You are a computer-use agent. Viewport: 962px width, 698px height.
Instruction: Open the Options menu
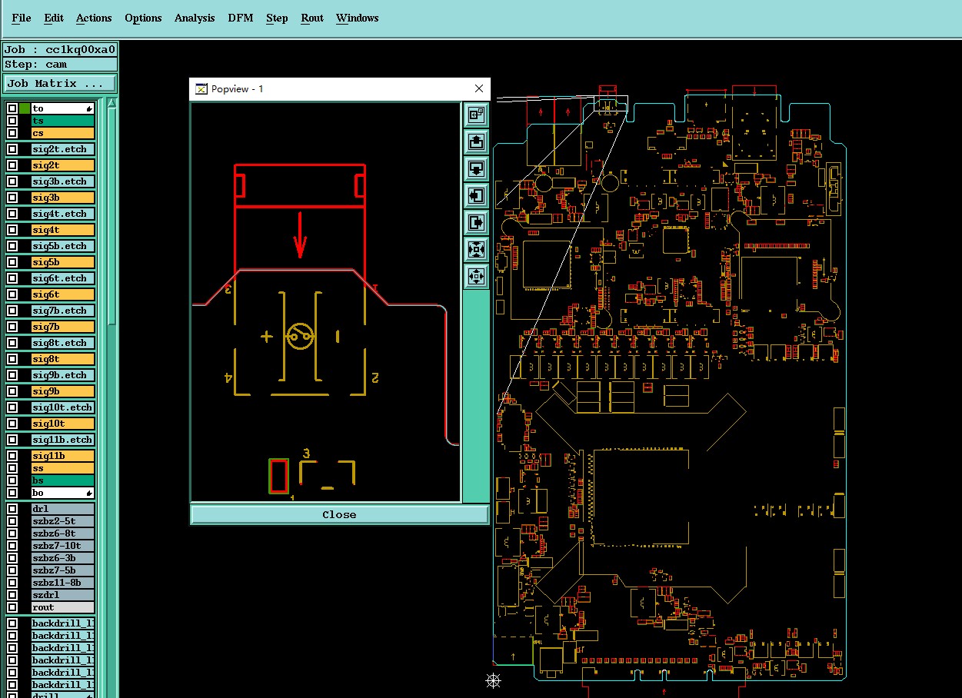(x=143, y=18)
